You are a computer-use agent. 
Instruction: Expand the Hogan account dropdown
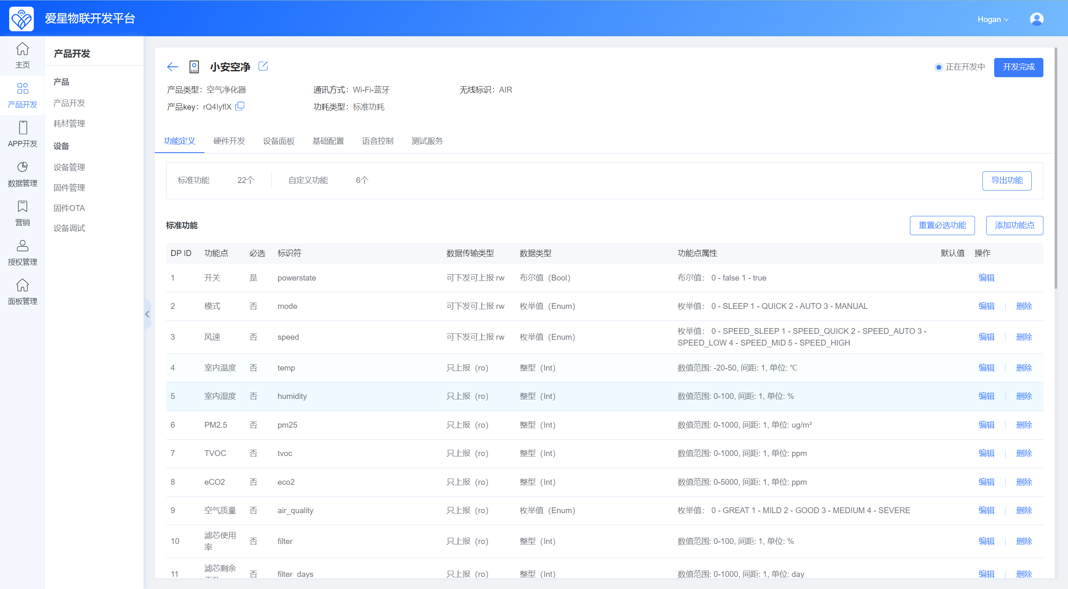pos(992,20)
